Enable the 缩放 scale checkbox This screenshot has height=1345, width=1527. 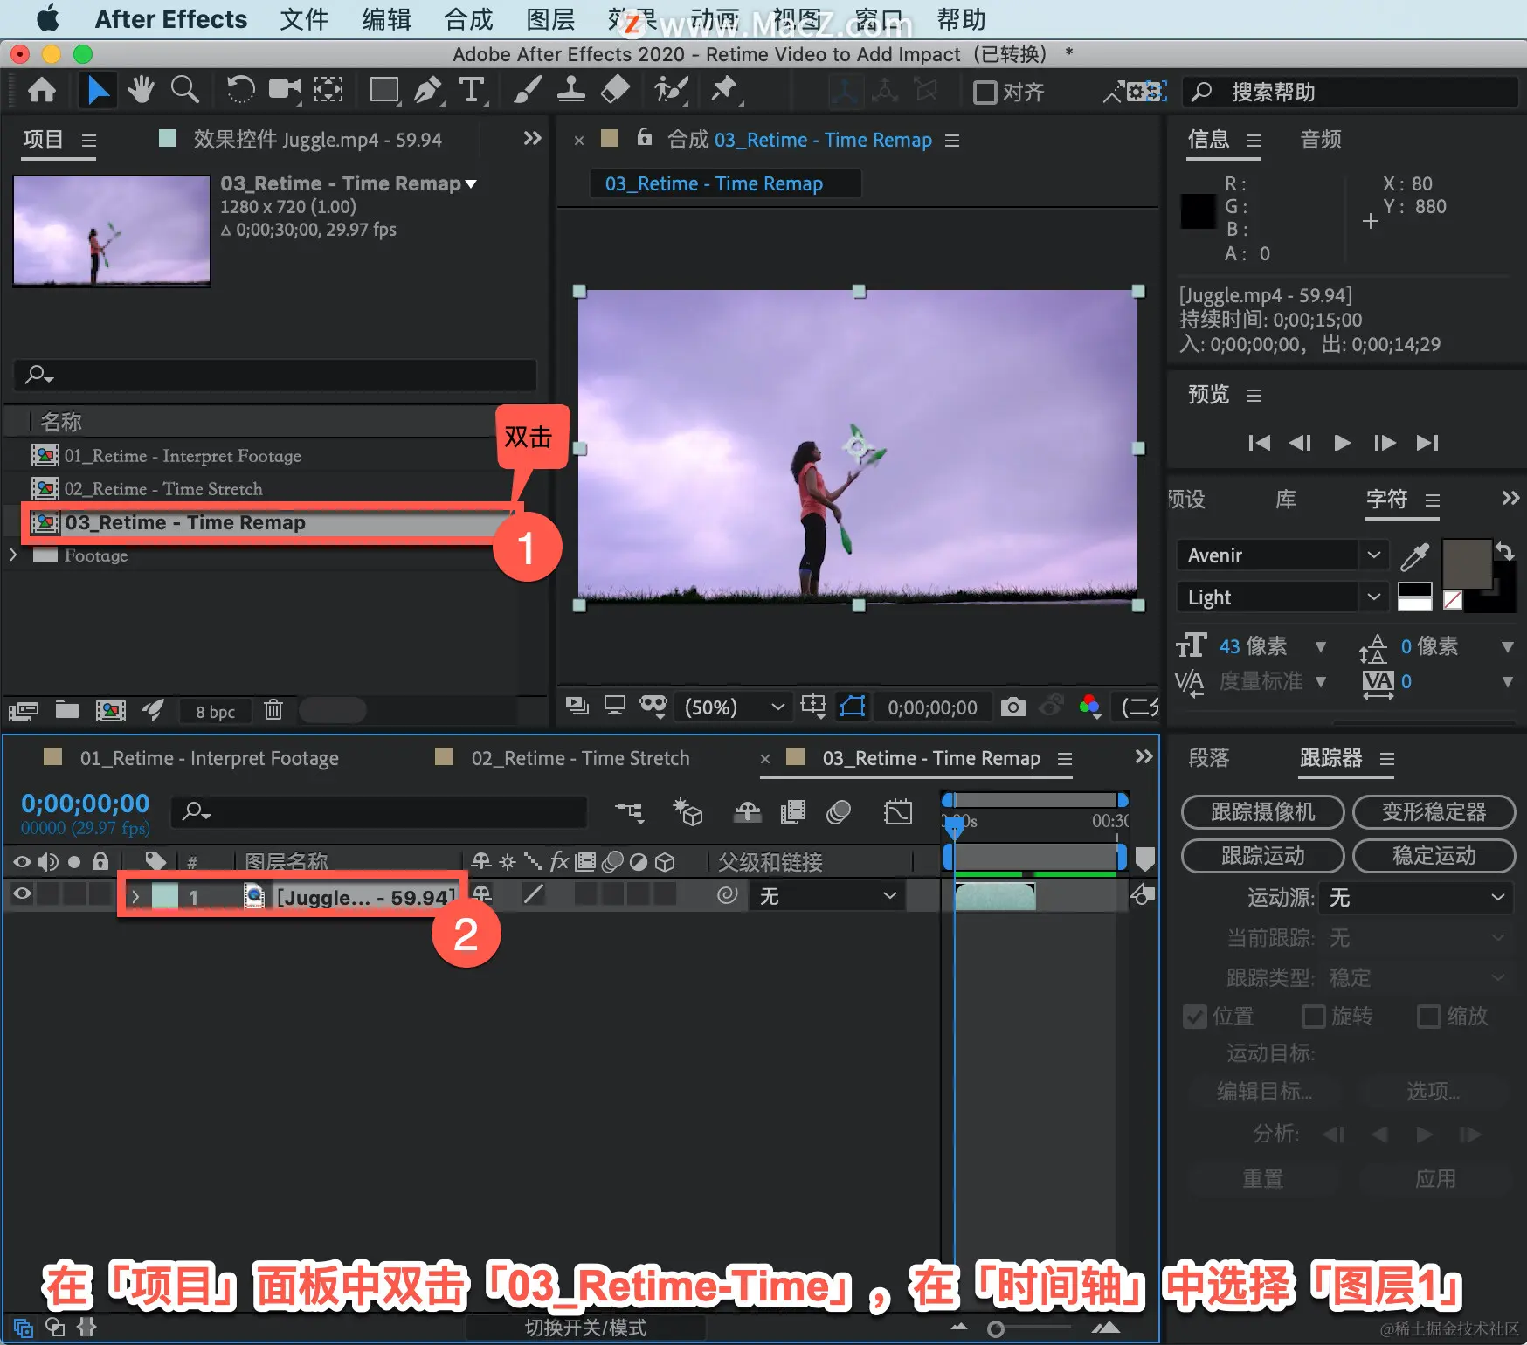[1428, 1016]
